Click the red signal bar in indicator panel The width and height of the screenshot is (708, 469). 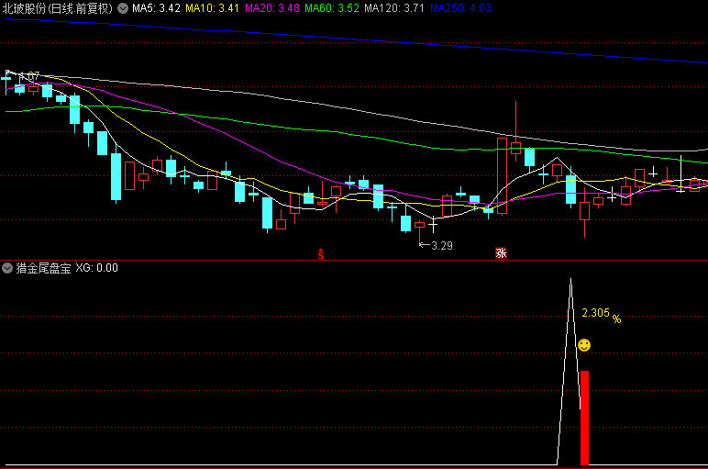pyautogui.click(x=584, y=418)
